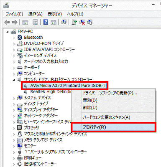Click the IDE ATA/ATAPI controller icon
This screenshot has width=161, height=167.
point(20,50)
